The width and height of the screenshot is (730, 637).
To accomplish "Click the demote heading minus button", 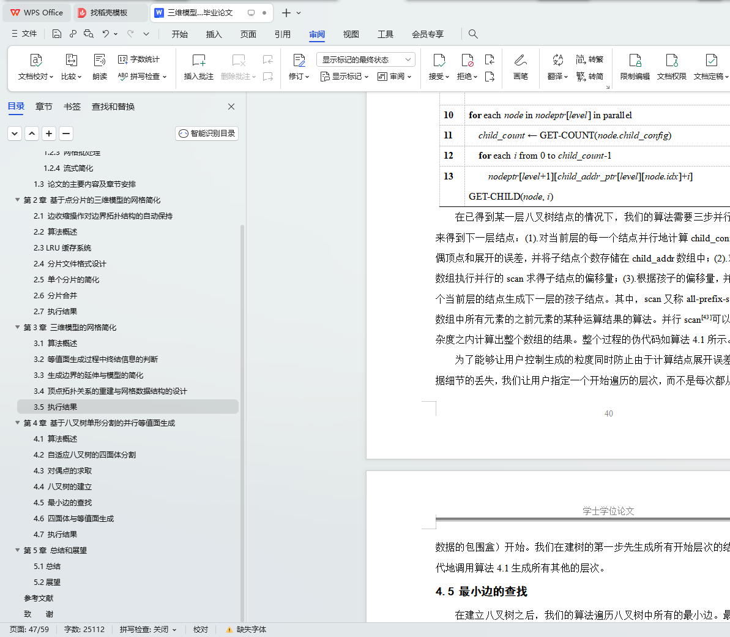I will point(66,134).
